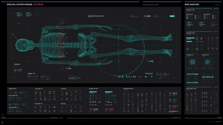Click the second circular icon beside DATA_PLC / 09
This screenshot has height=125, width=223.
point(161,74)
